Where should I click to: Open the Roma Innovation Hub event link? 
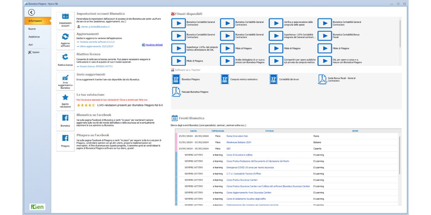point(237,136)
